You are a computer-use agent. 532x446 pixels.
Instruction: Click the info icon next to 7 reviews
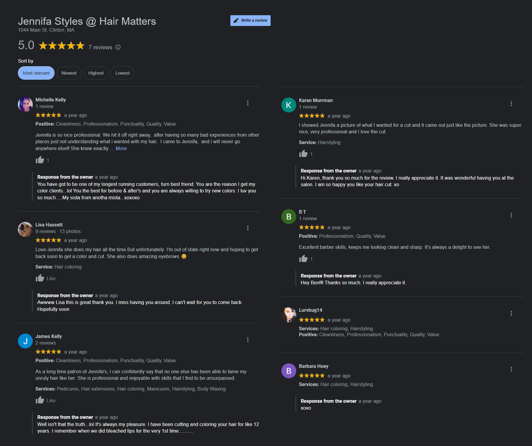point(118,47)
